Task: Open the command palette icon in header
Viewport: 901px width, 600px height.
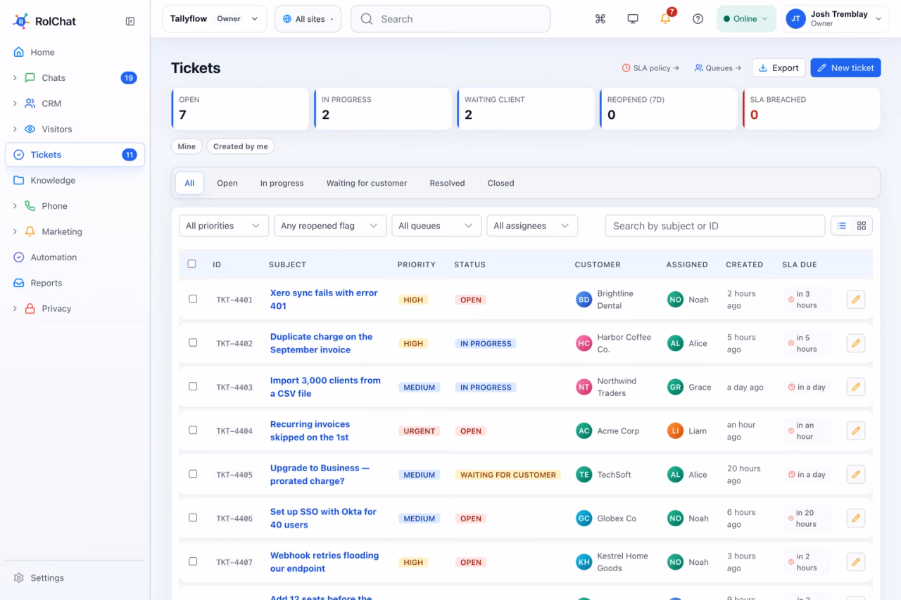Action: tap(600, 19)
